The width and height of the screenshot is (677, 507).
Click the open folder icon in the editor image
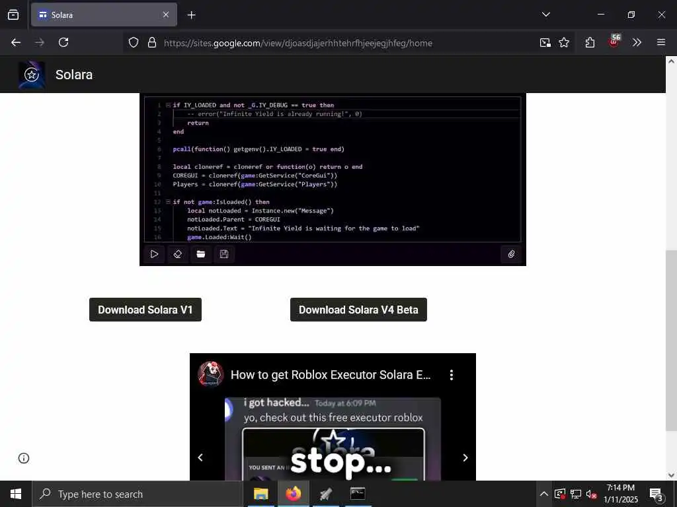click(201, 254)
